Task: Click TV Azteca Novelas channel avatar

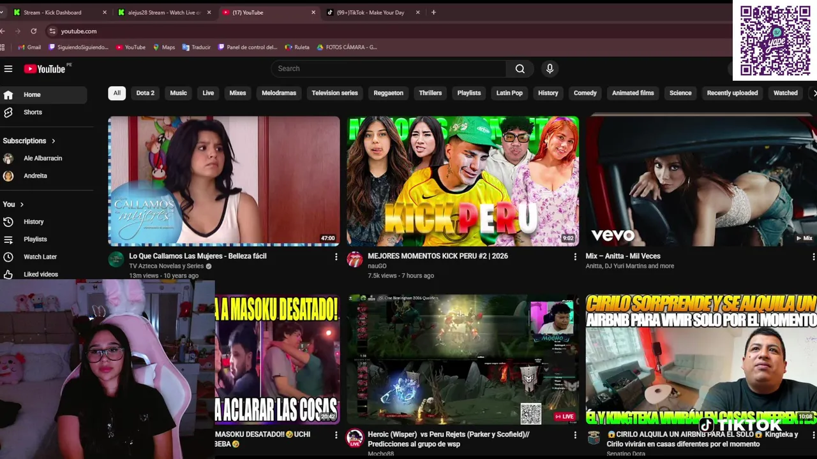Action: coord(116,259)
